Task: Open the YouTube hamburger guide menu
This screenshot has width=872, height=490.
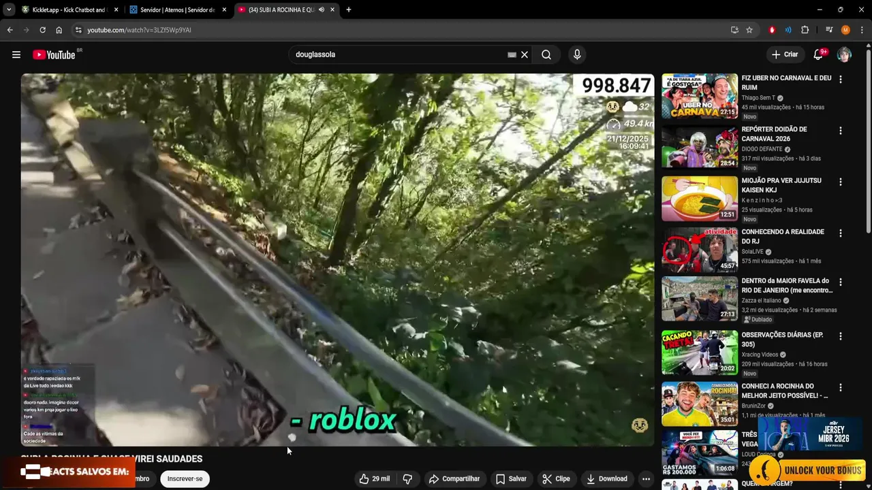Action: (16, 54)
